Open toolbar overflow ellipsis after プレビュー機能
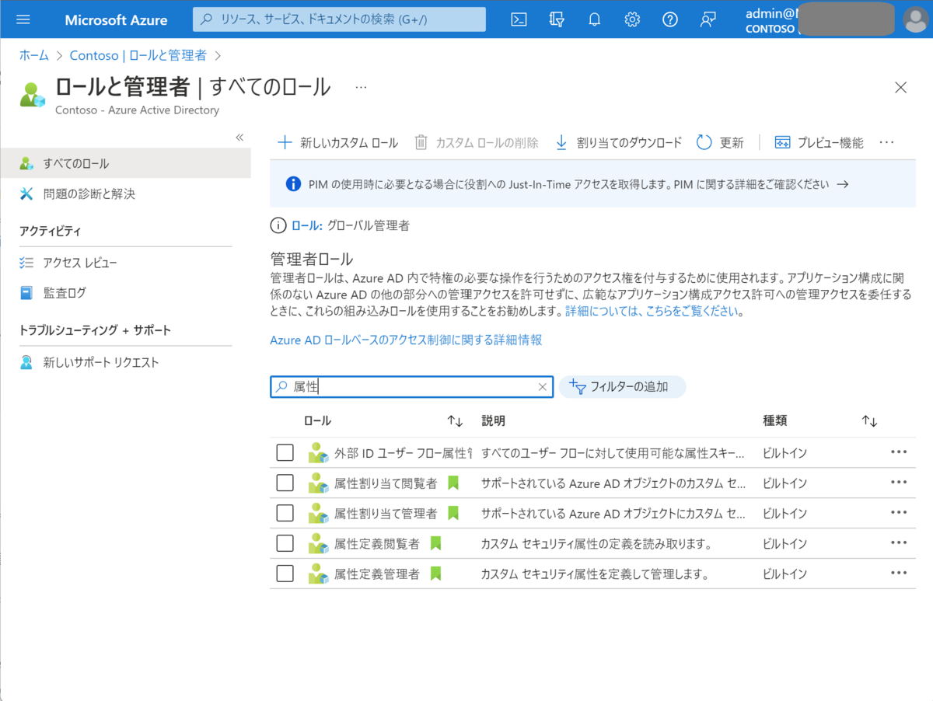 (887, 142)
